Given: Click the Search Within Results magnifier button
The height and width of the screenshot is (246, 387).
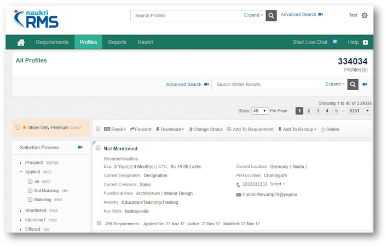Looking at the screenshot, I should point(353,85).
